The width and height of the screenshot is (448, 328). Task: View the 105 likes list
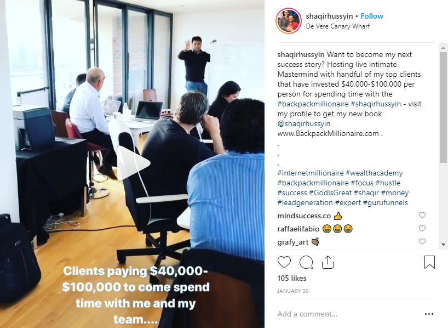(292, 278)
